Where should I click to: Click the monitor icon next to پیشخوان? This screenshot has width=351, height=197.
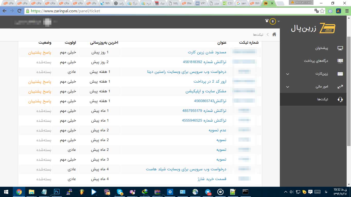tap(340, 48)
